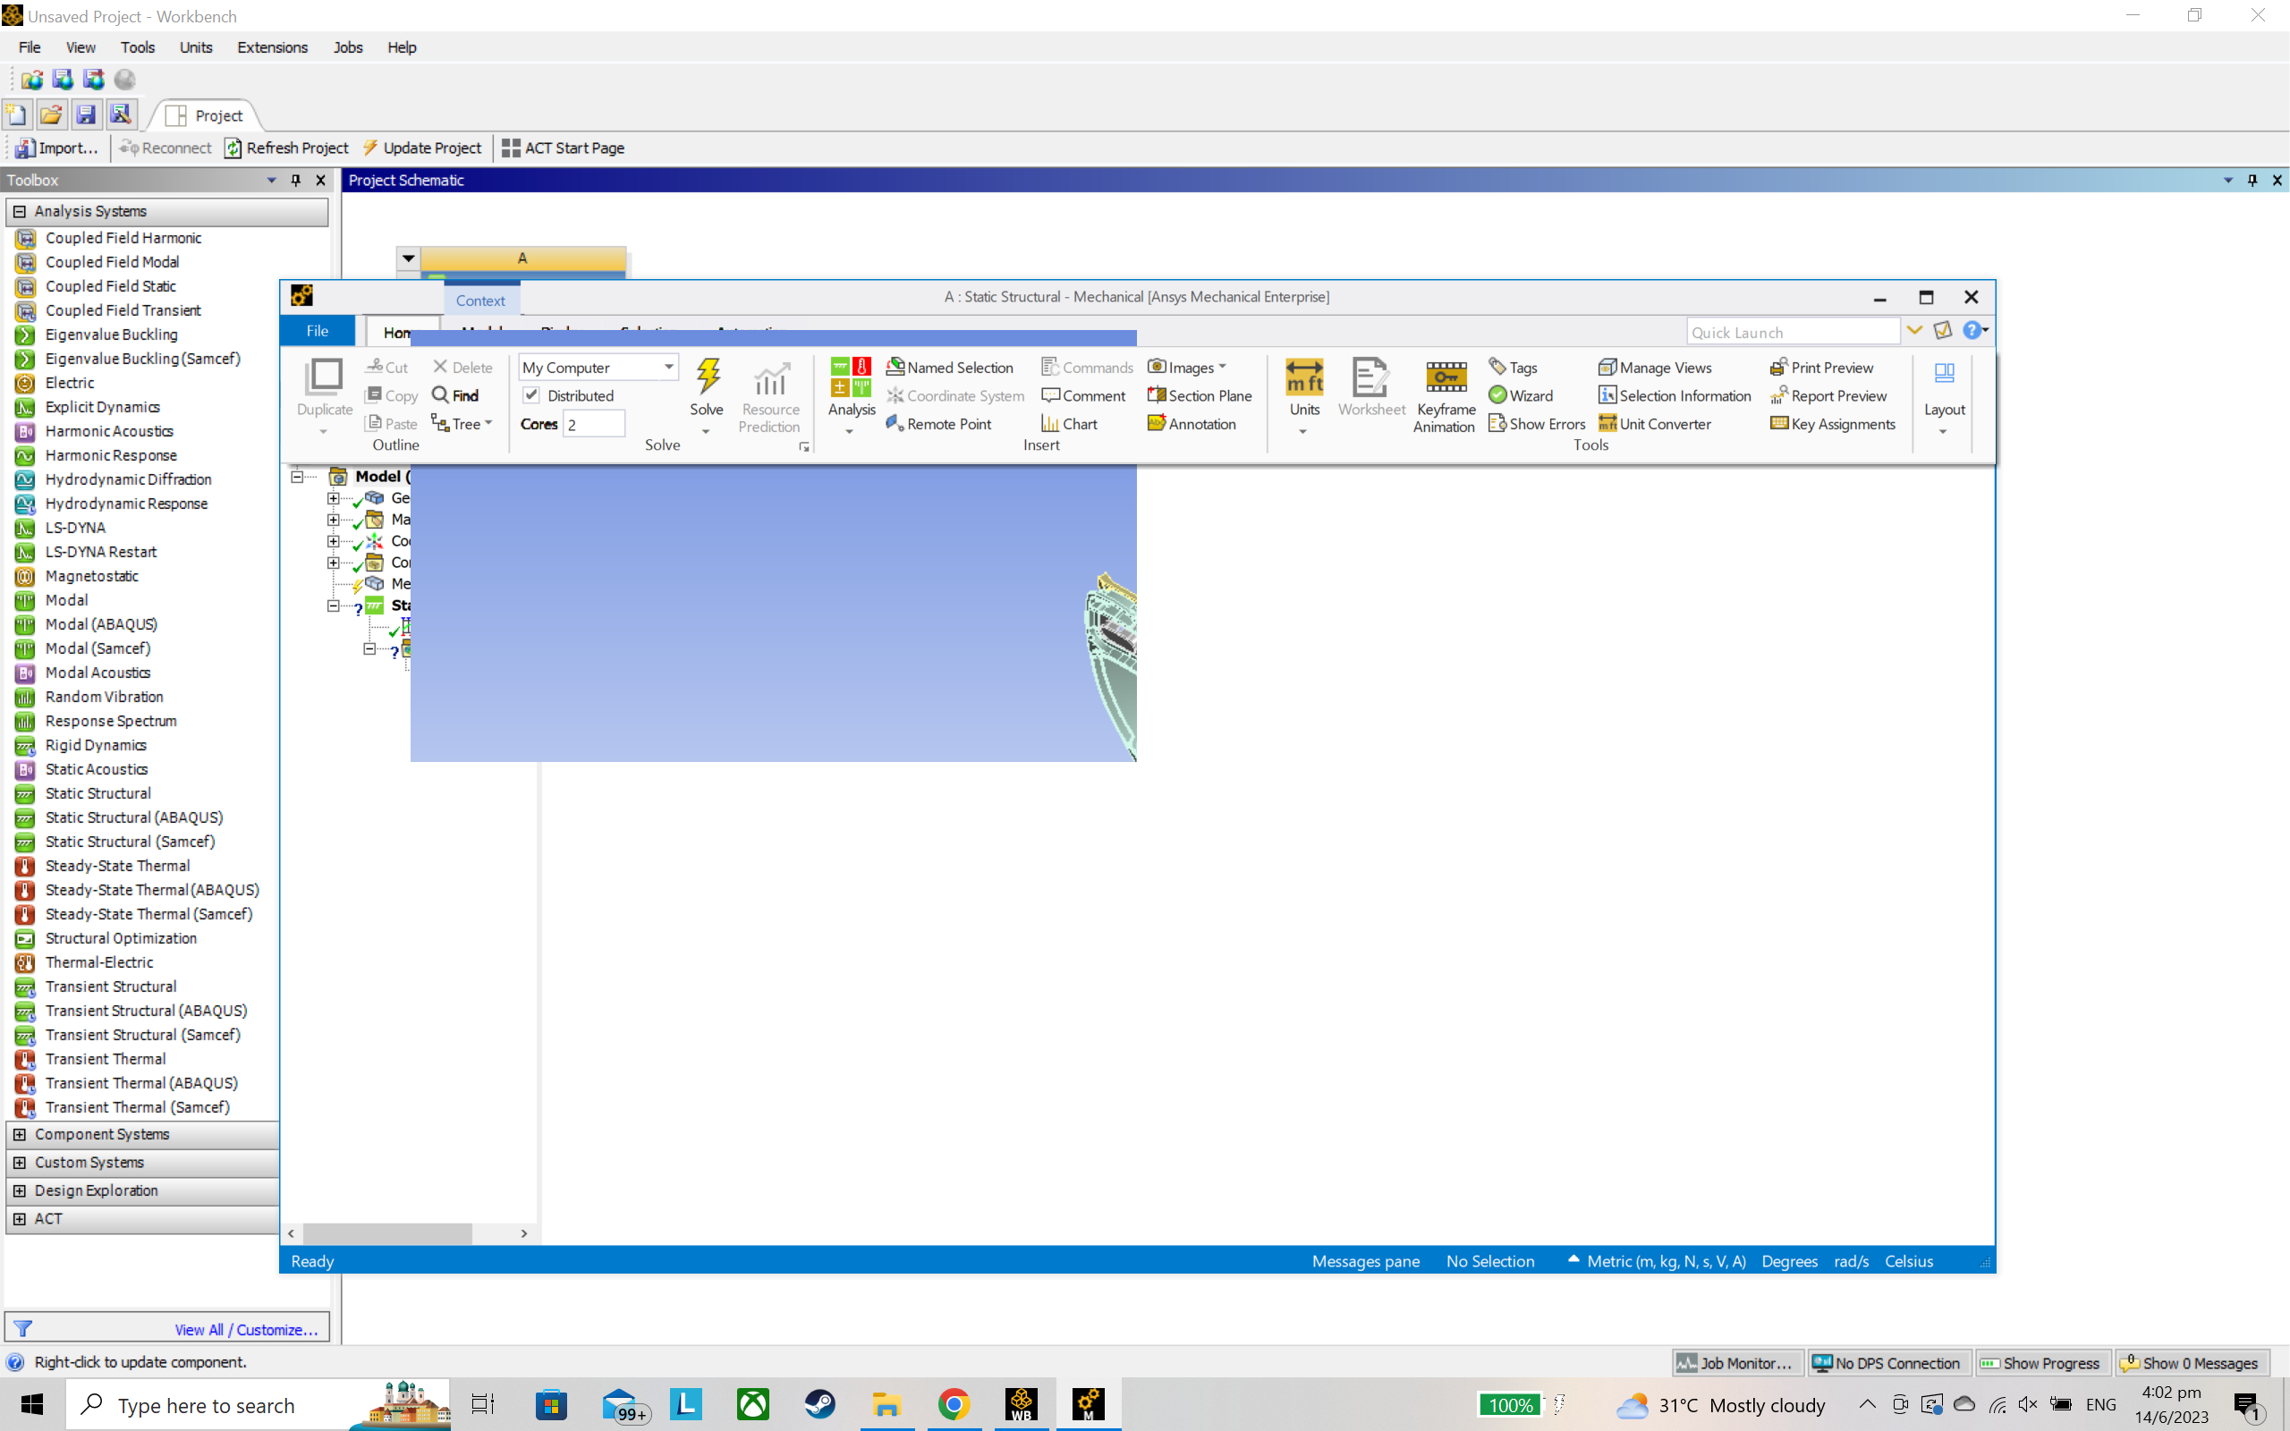The width and height of the screenshot is (2290, 1431).
Task: Open the Jobs menu
Action: [x=347, y=47]
